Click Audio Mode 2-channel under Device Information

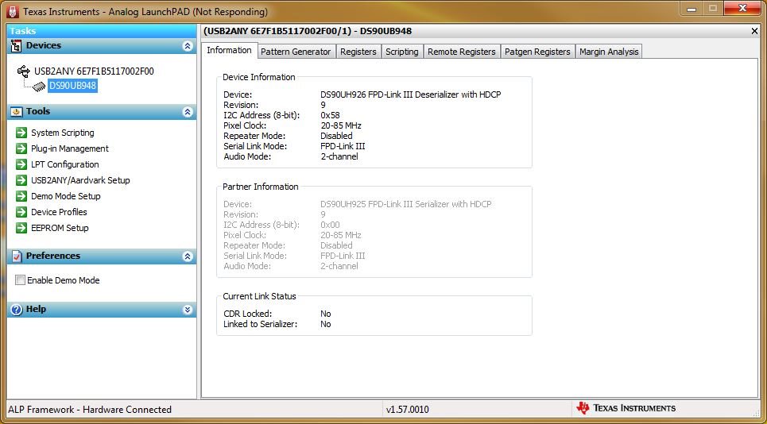[339, 156]
